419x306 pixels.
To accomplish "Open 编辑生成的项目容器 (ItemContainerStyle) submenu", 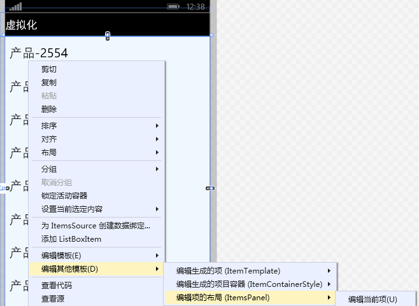I will click(250, 284).
